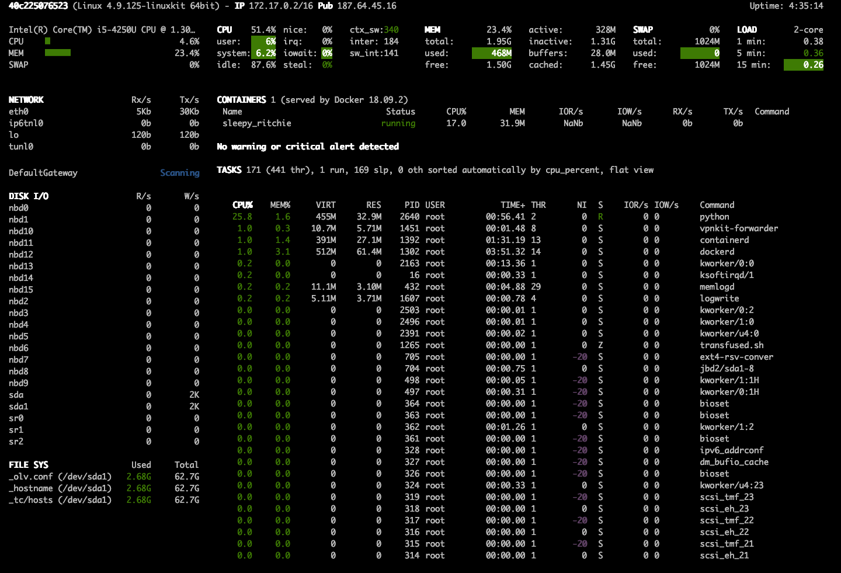Click the running status of sleepy_ritchie
The height and width of the screenshot is (573, 841).
point(398,123)
